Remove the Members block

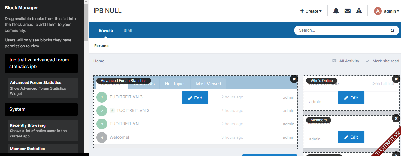click(x=396, y=118)
